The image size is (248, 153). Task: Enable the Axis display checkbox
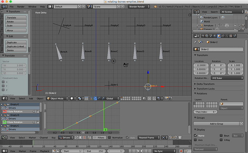click(196, 140)
